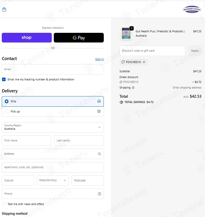
Task: Focus the Apartment, suite field
Action: 53,167
